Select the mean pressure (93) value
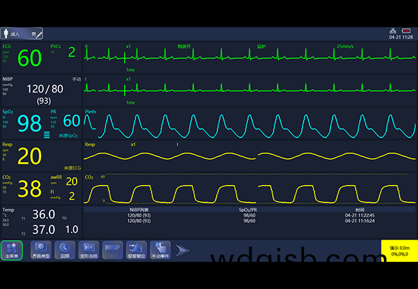Viewport: 418px width, 289px height. (x=44, y=101)
